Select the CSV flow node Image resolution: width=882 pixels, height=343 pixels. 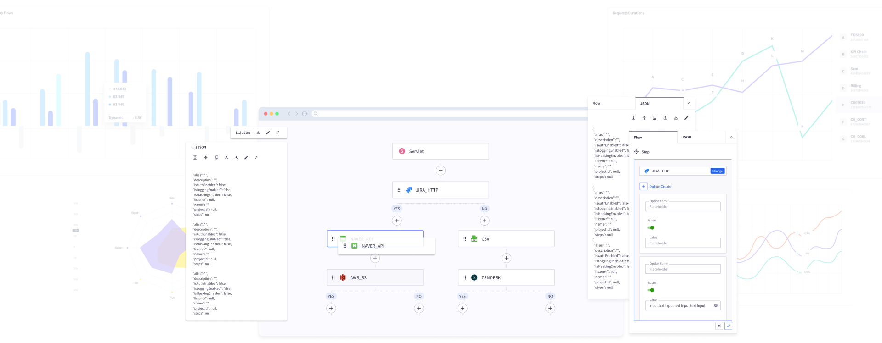click(506, 239)
